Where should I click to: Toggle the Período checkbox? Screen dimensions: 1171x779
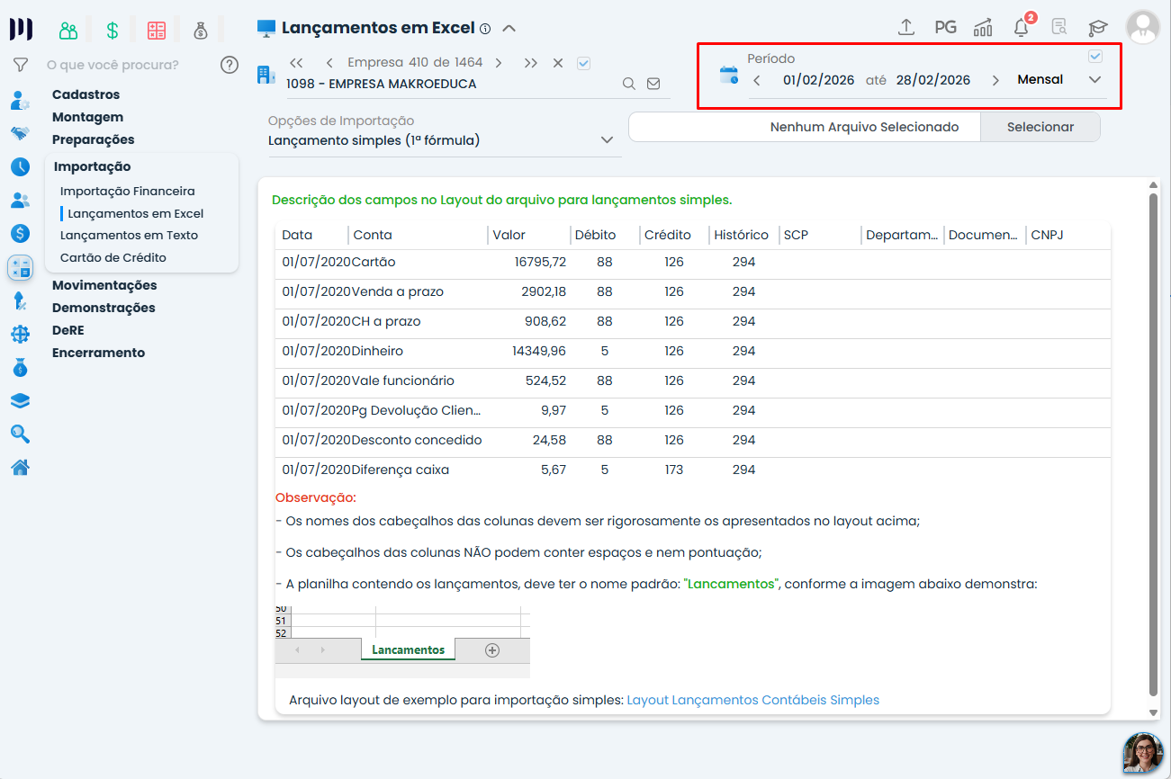[x=1095, y=56]
